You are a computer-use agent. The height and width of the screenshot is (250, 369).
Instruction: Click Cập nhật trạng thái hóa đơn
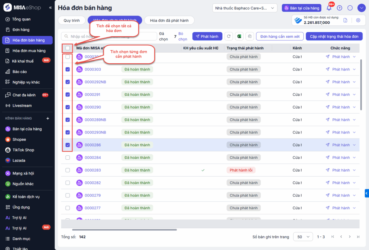pyautogui.click(x=334, y=36)
